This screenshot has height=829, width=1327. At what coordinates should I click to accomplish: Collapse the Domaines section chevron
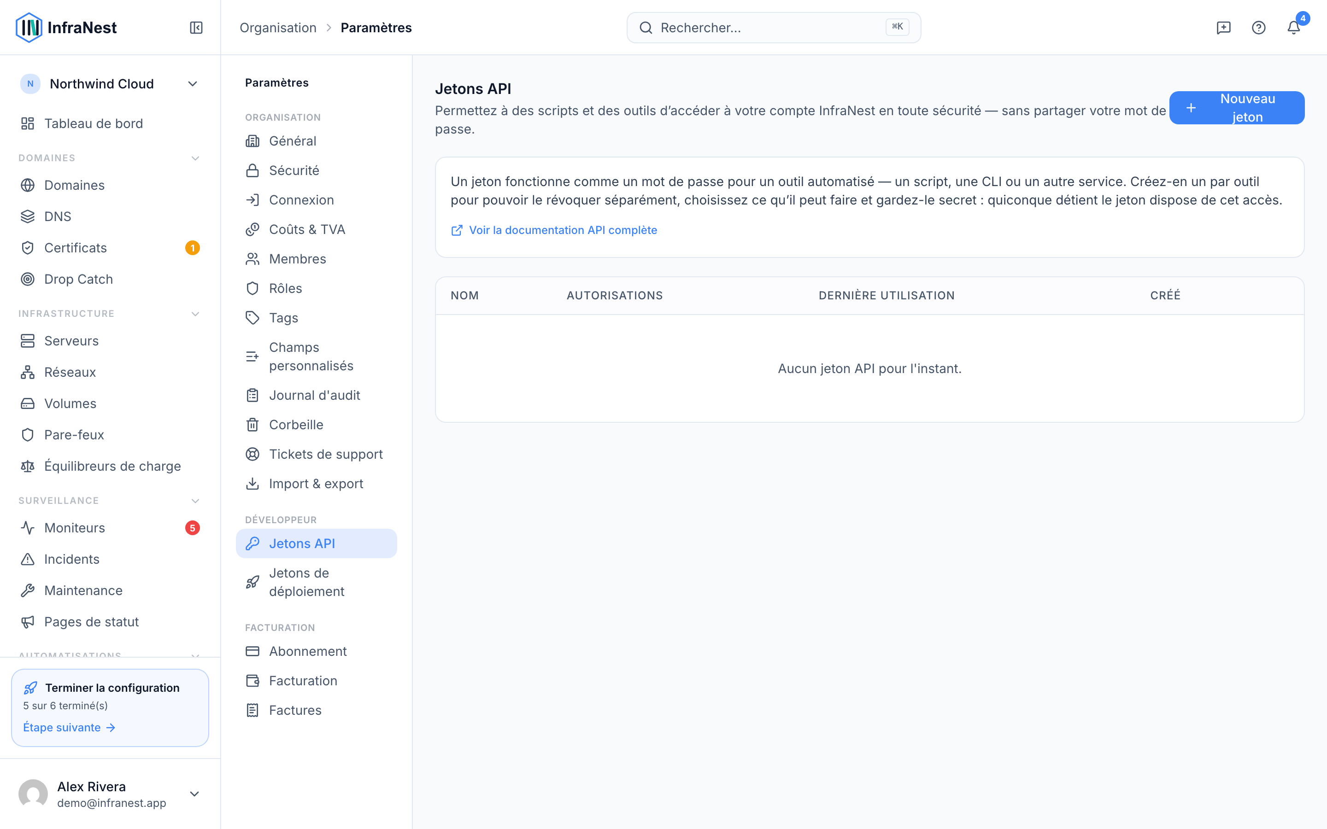point(195,158)
